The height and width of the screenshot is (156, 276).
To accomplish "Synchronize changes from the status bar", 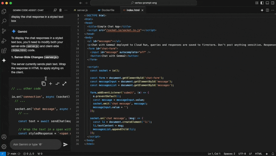I will (19, 154).
